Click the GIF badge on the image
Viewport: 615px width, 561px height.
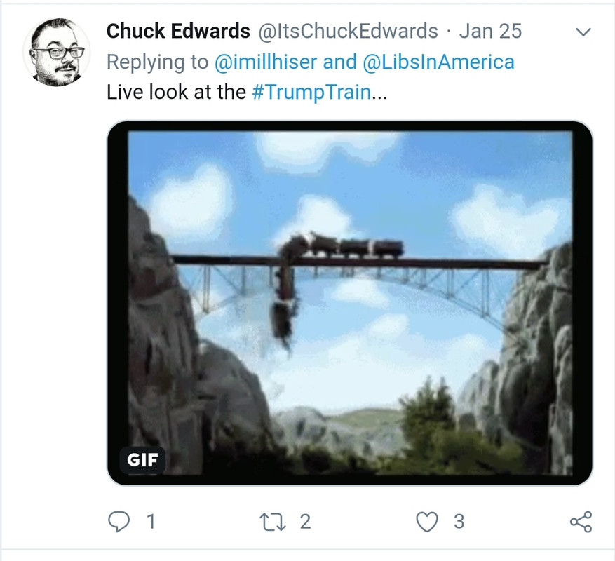142,460
